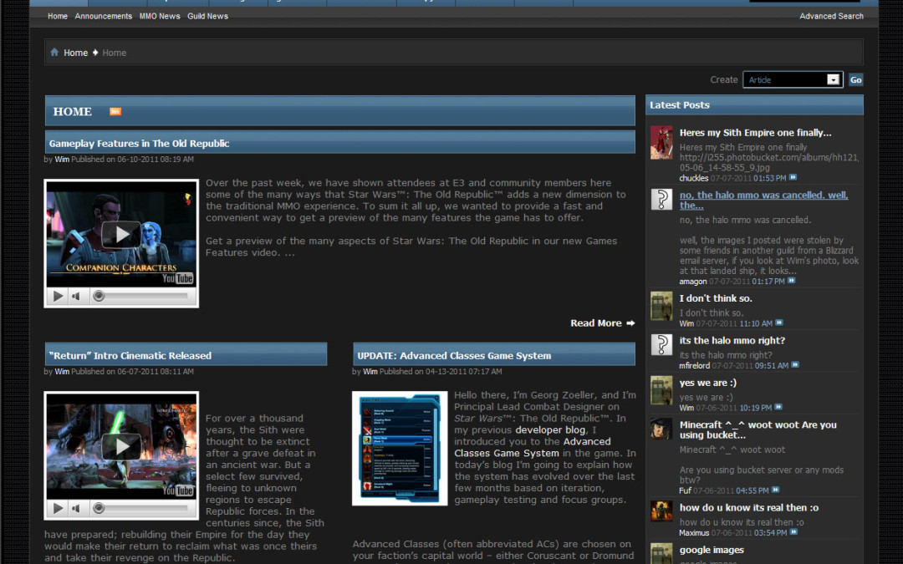The image size is (903, 564).
Task: Open 'Minecraft ^_^ woot woot' post
Action: pyautogui.click(x=758, y=430)
